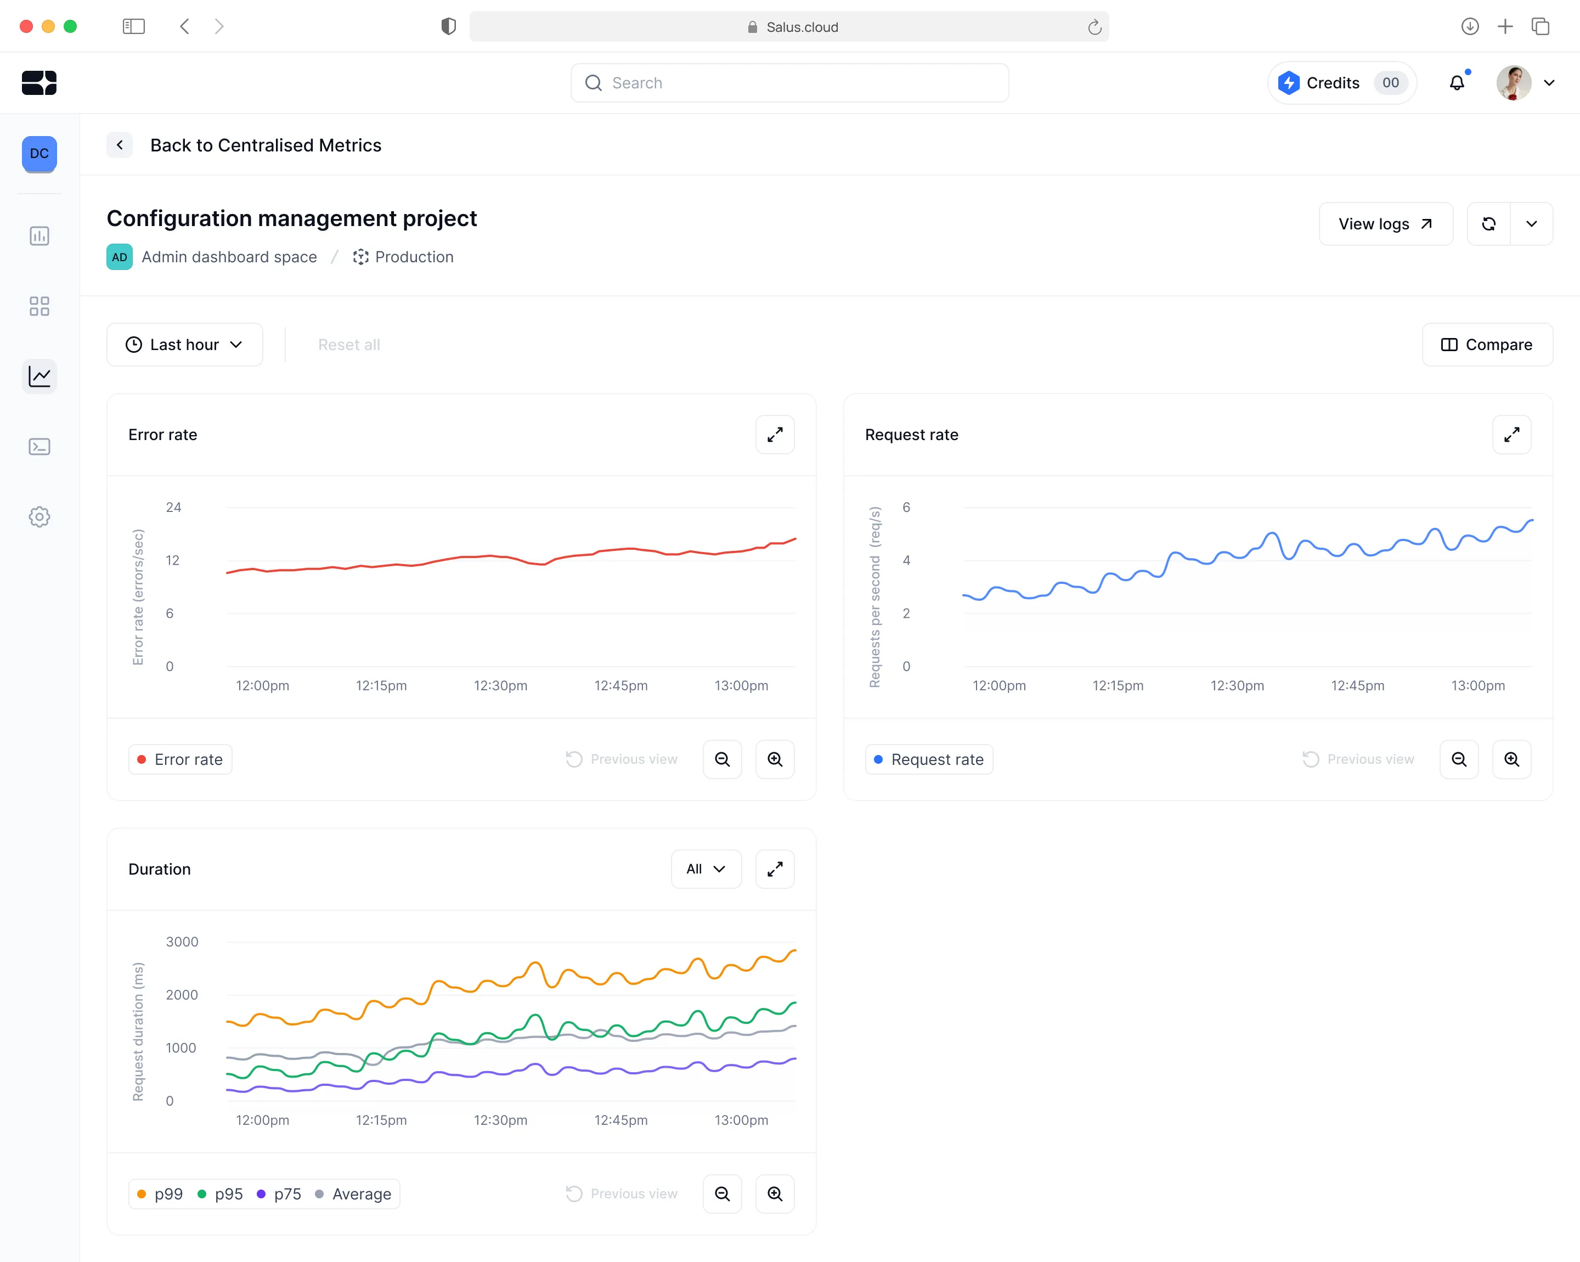Viewport: 1580px width, 1262px height.
Task: Click the Compare button
Action: pyautogui.click(x=1487, y=345)
